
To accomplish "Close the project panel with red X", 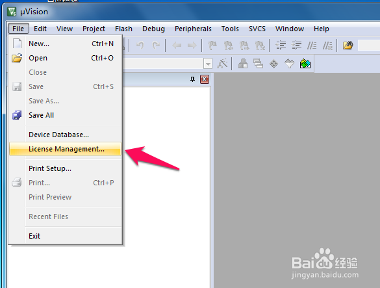I will click(x=205, y=79).
